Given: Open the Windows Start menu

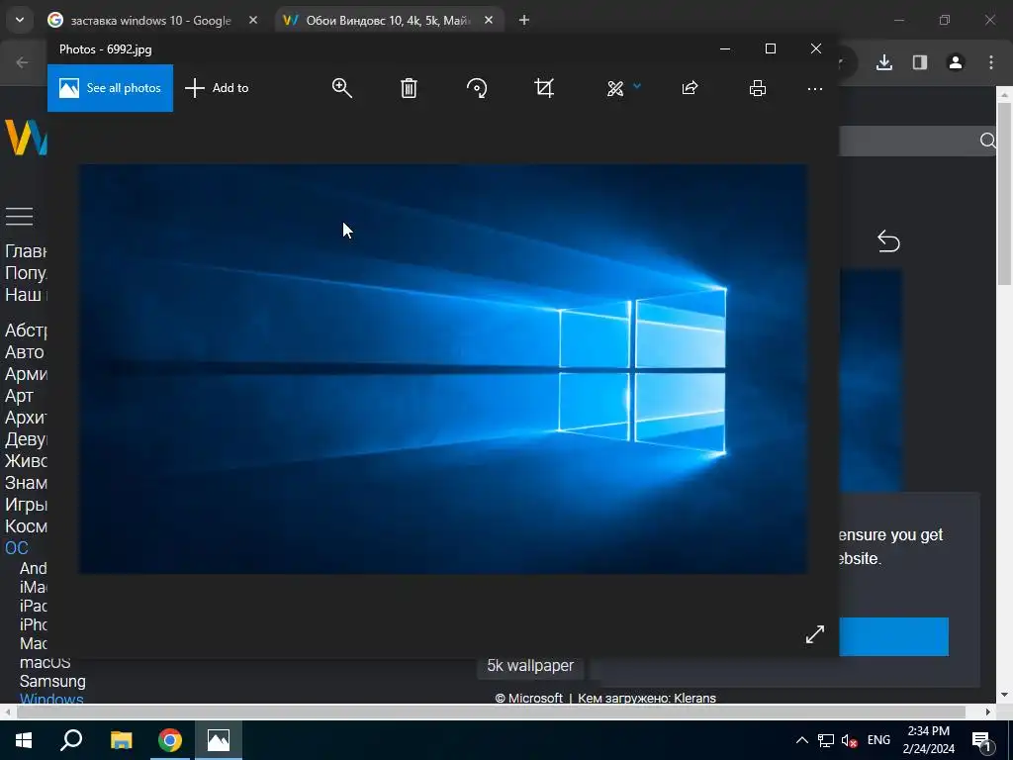Looking at the screenshot, I should (x=24, y=740).
